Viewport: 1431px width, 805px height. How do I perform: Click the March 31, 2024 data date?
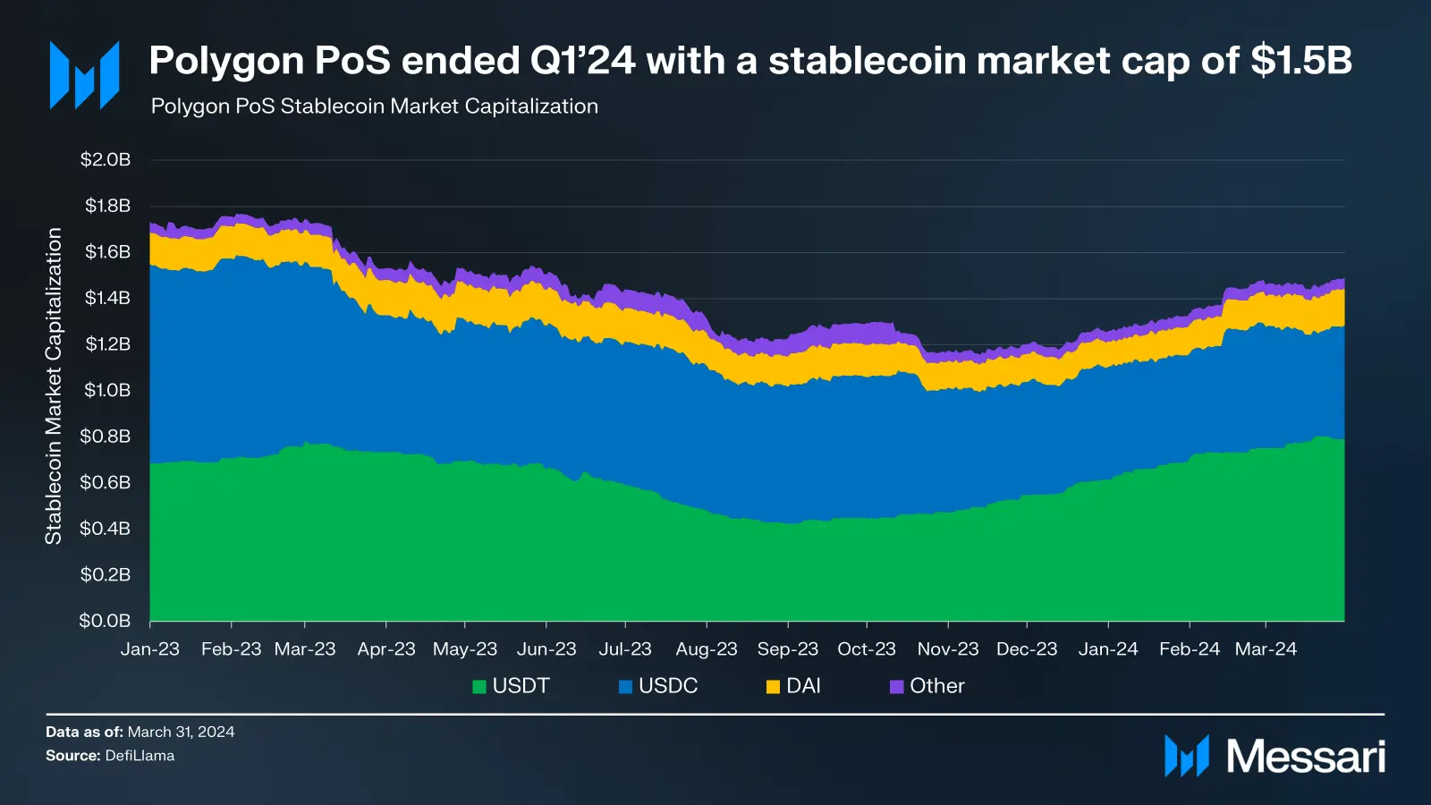(181, 732)
